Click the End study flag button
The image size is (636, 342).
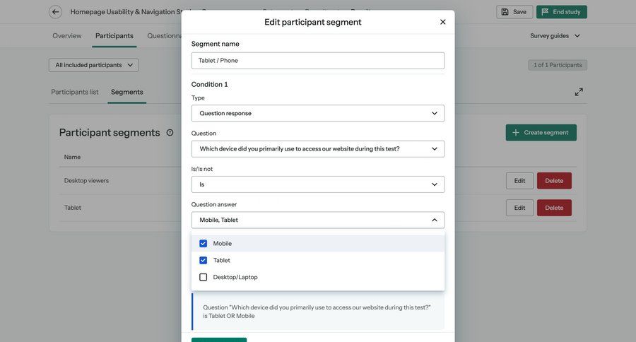[561, 12]
